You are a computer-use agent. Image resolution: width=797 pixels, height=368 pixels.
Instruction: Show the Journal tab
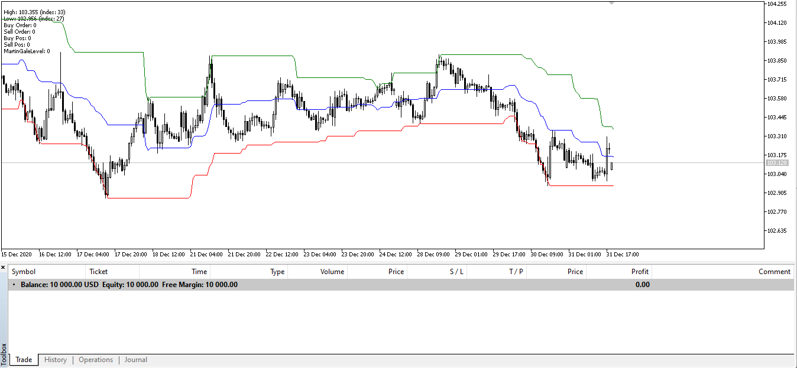(136, 360)
